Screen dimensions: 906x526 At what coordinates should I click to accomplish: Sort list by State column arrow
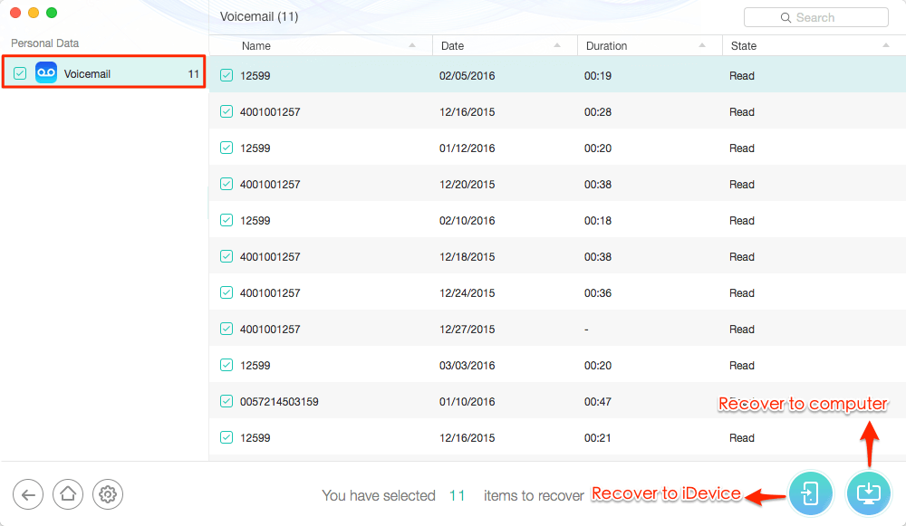(886, 45)
